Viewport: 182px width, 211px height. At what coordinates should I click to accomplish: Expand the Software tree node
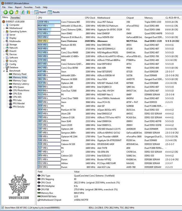point(4,58)
